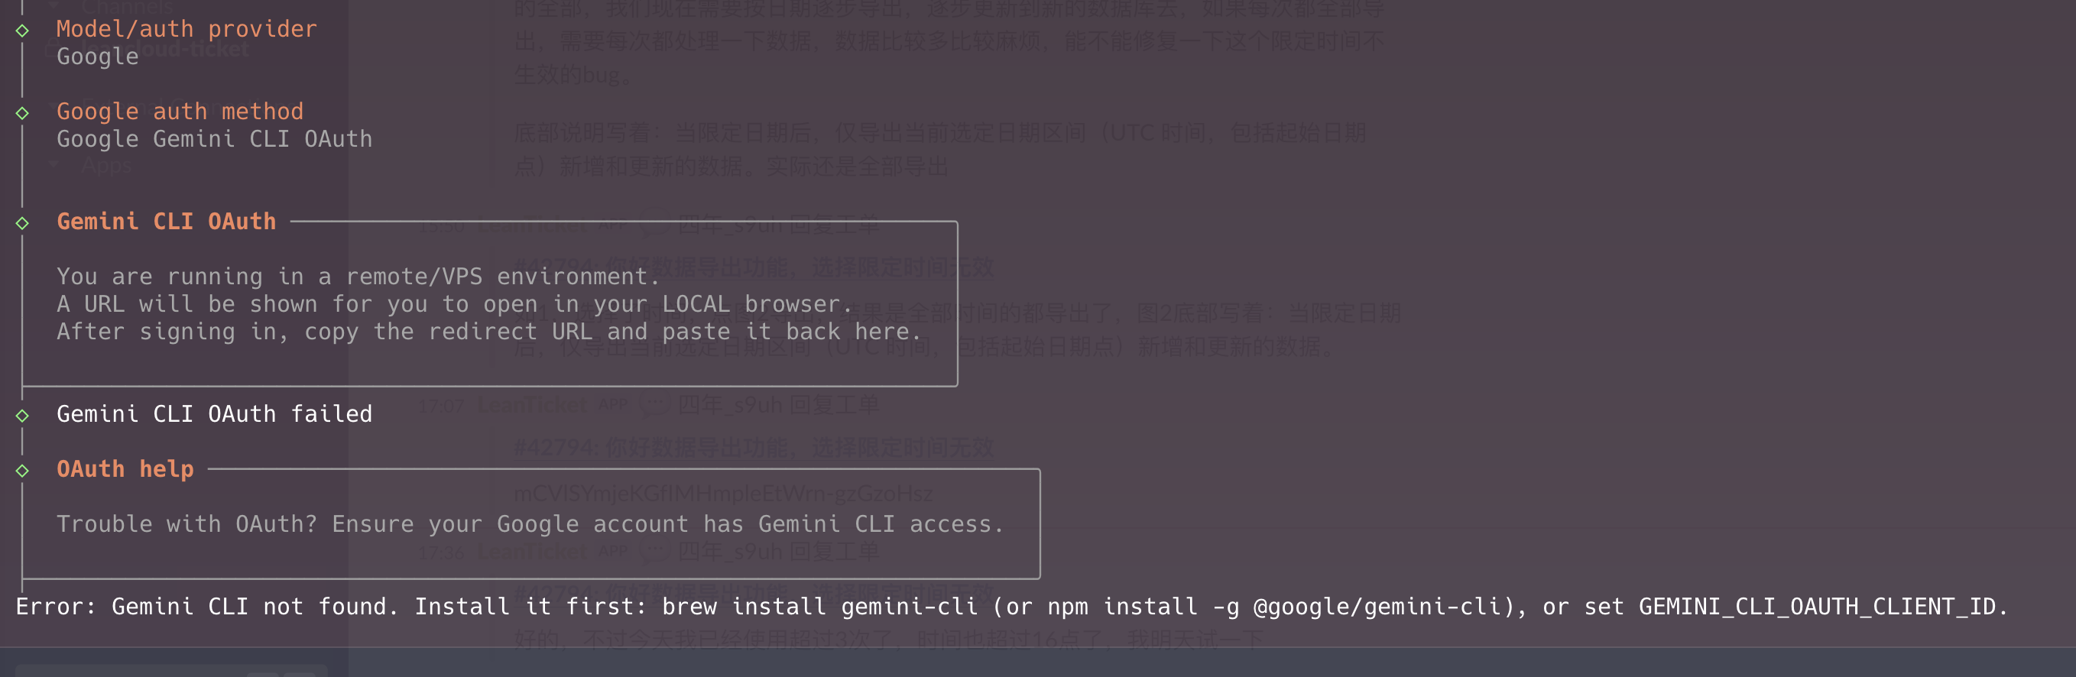Click the diamond beside Gemini CLI OAuth failed
Viewport: 2076px width, 677px height.
(x=21, y=415)
